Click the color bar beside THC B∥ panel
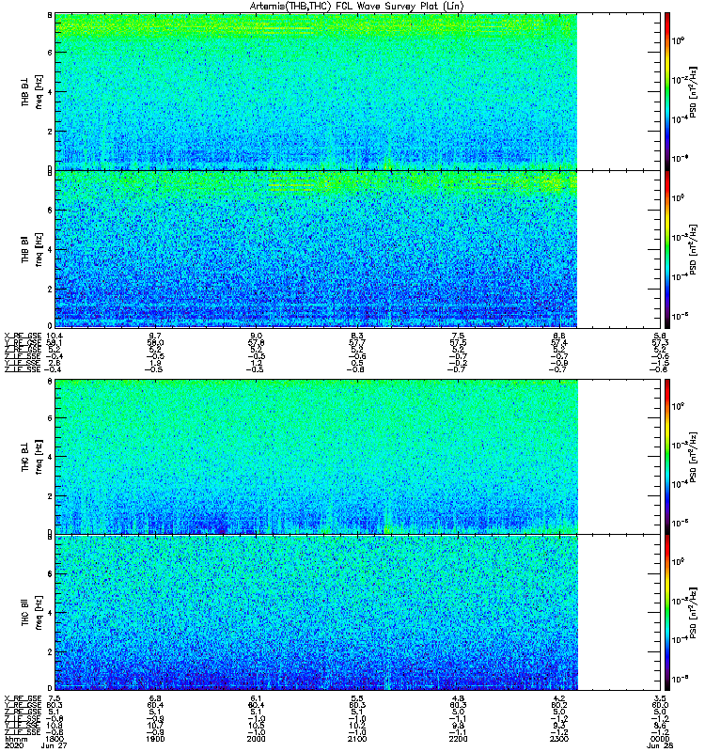The image size is (705, 752). (667, 613)
